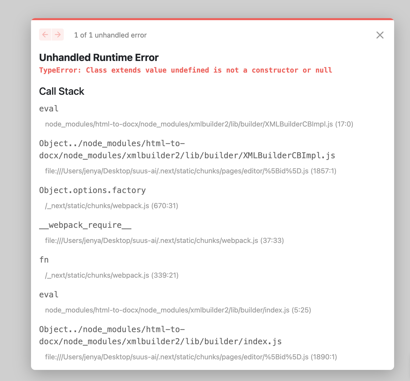Open XMLBuilderCBImpl.js source link
This screenshot has height=381, width=410.
click(x=199, y=124)
